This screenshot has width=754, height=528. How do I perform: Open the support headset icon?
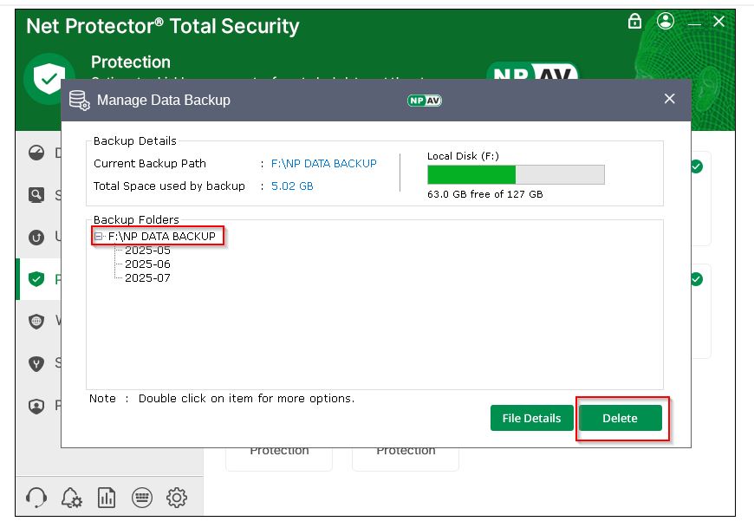pyautogui.click(x=36, y=497)
